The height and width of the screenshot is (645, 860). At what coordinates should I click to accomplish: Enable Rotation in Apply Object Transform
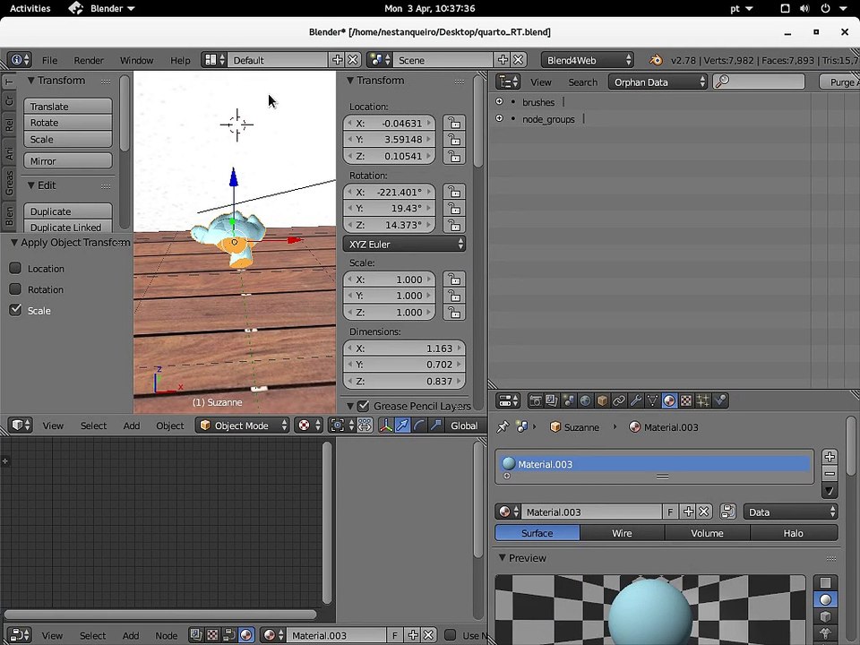[x=15, y=289]
